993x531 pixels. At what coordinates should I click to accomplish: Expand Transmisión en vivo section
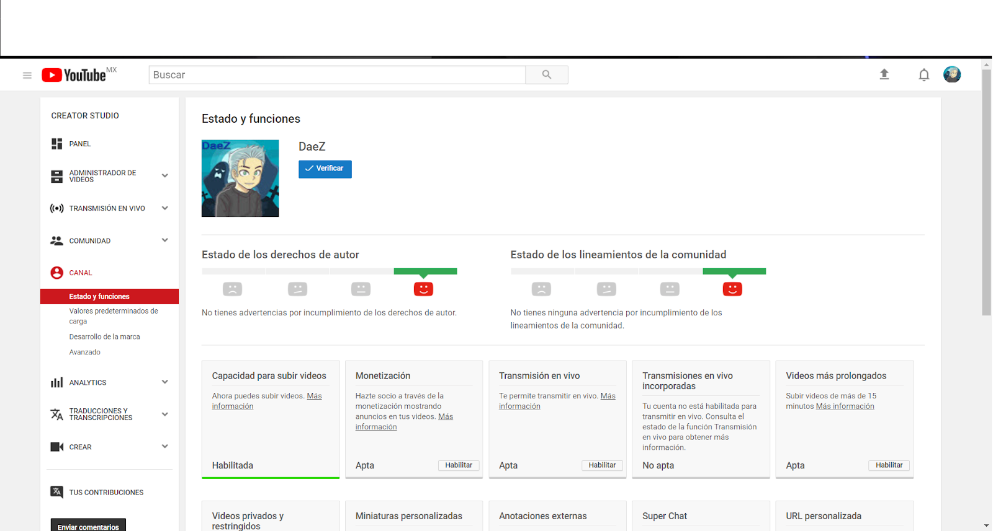coord(165,208)
